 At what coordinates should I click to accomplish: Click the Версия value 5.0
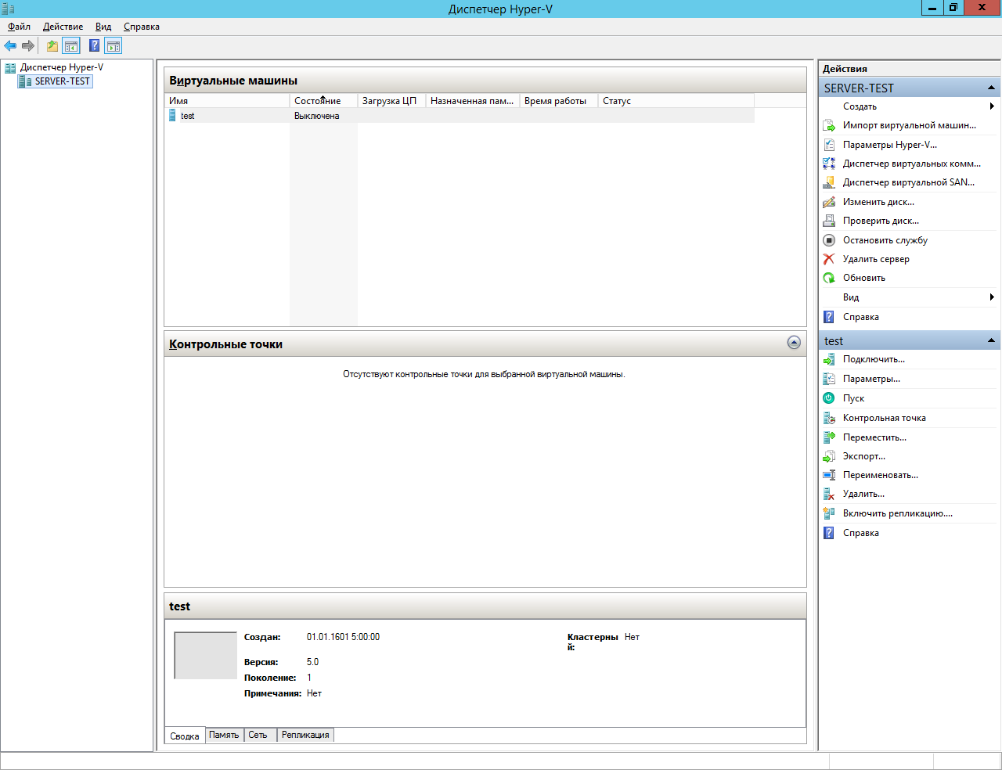pyautogui.click(x=312, y=662)
